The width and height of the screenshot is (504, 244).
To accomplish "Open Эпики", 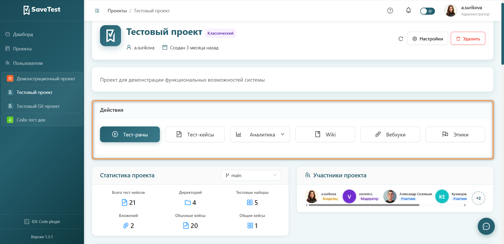I will coord(455,134).
